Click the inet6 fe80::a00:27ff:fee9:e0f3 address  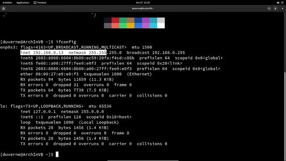click(59, 64)
